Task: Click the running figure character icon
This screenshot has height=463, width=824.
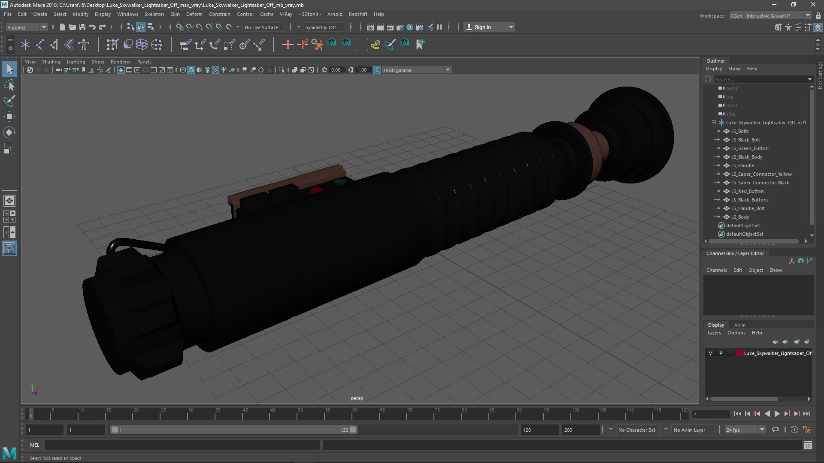Action: point(317,44)
